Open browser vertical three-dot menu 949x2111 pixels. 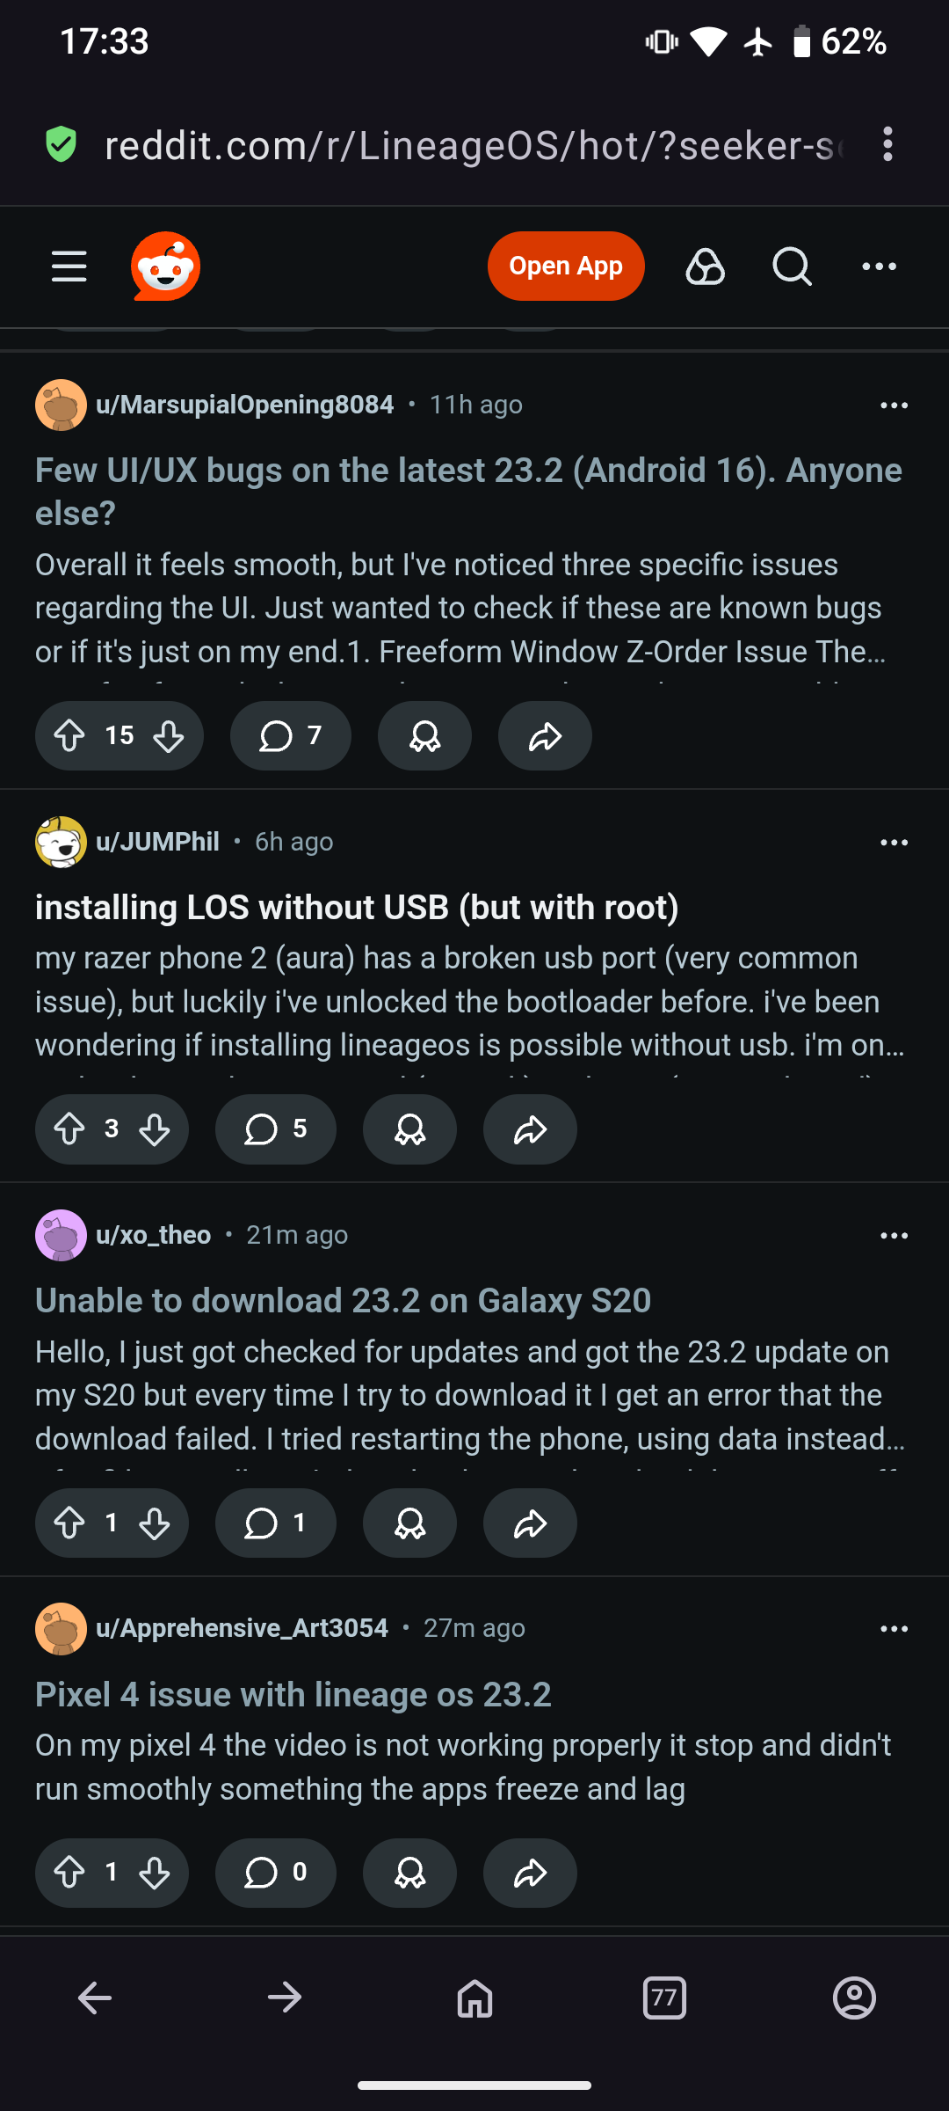888,144
